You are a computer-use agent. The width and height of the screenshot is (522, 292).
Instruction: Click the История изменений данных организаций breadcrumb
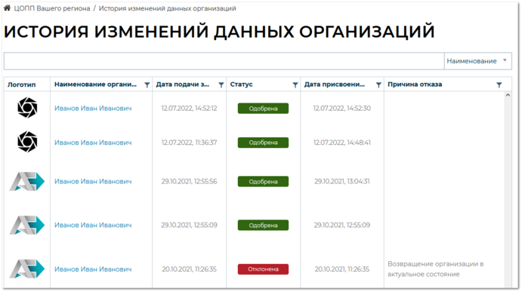[x=167, y=8]
